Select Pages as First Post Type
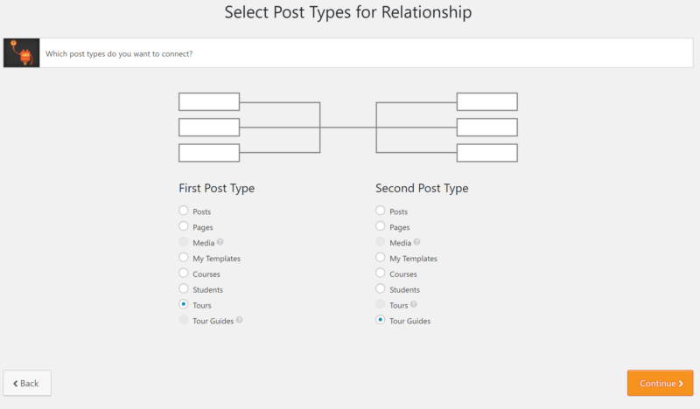Screen dimensions: 700x409 (x=184, y=226)
